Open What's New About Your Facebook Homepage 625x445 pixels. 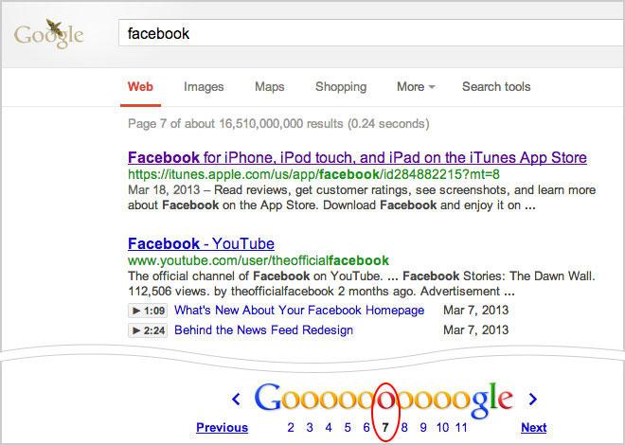coord(299,311)
